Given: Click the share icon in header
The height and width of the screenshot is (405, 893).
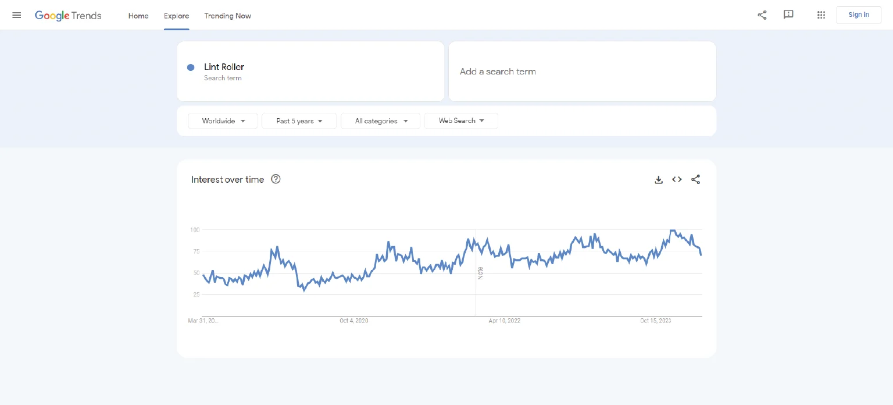Looking at the screenshot, I should (x=762, y=15).
